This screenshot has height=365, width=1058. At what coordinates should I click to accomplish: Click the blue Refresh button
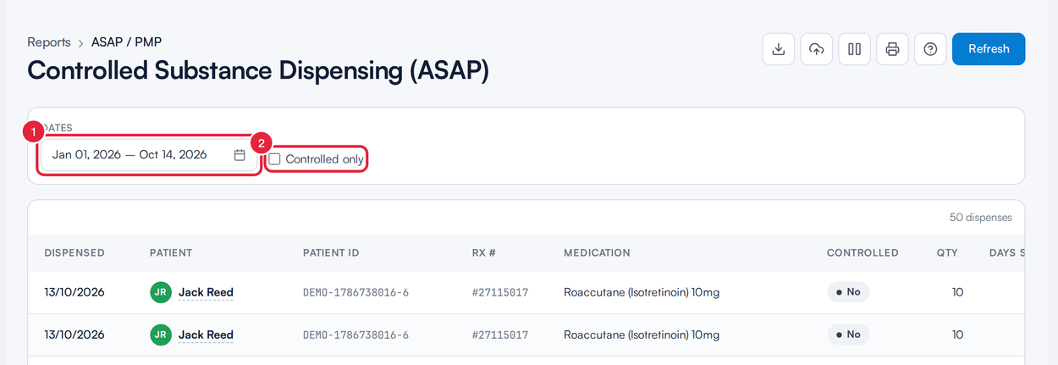[989, 49]
